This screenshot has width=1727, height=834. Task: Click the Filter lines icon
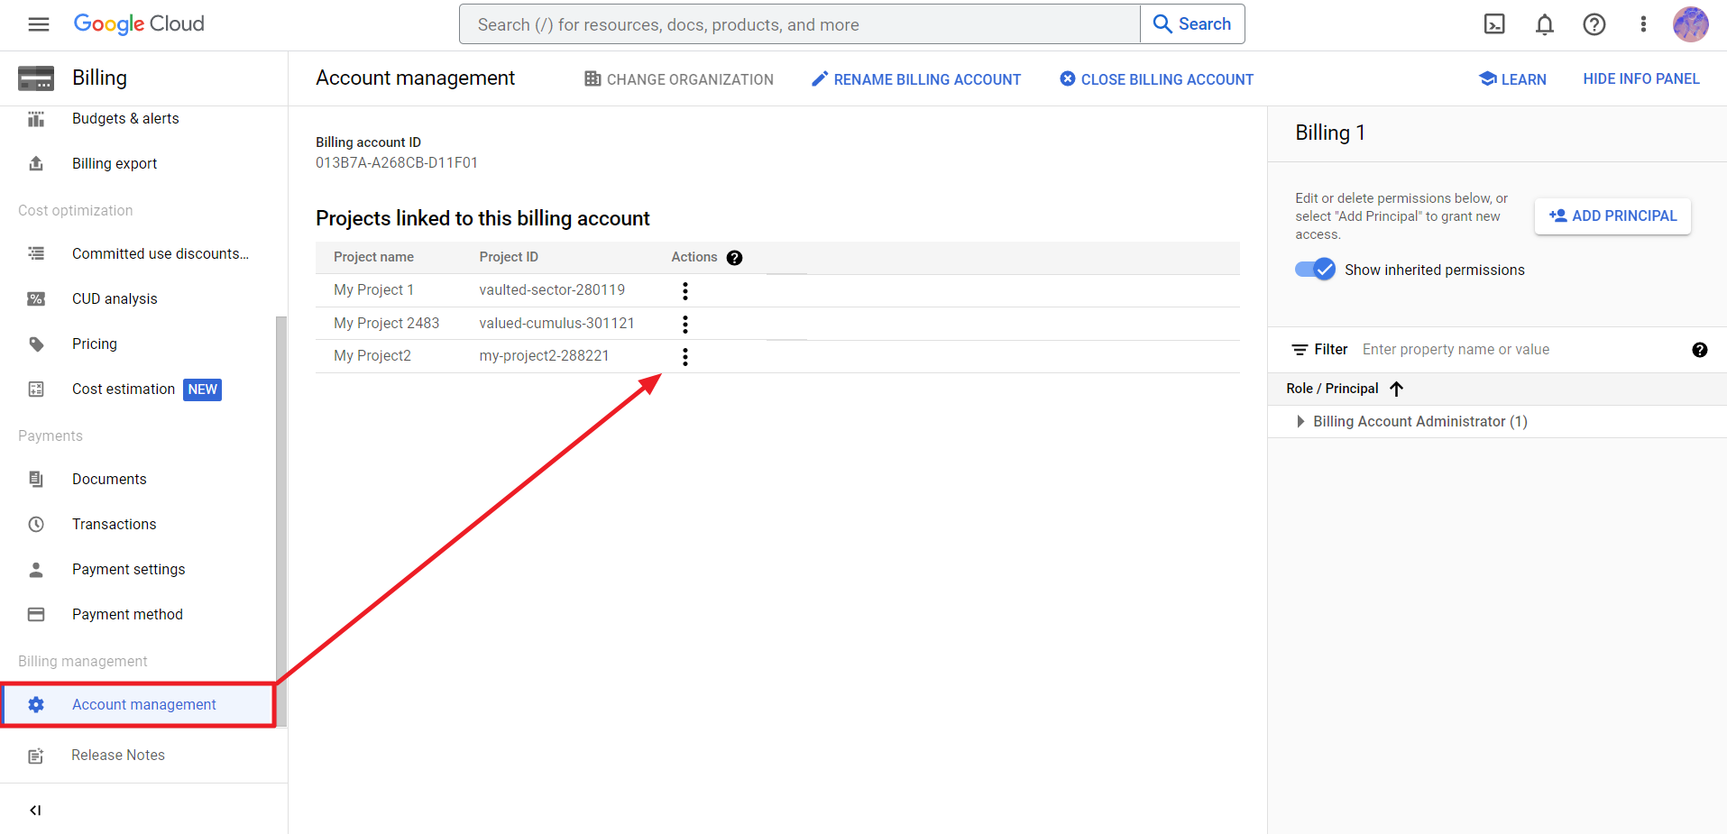pos(1300,350)
